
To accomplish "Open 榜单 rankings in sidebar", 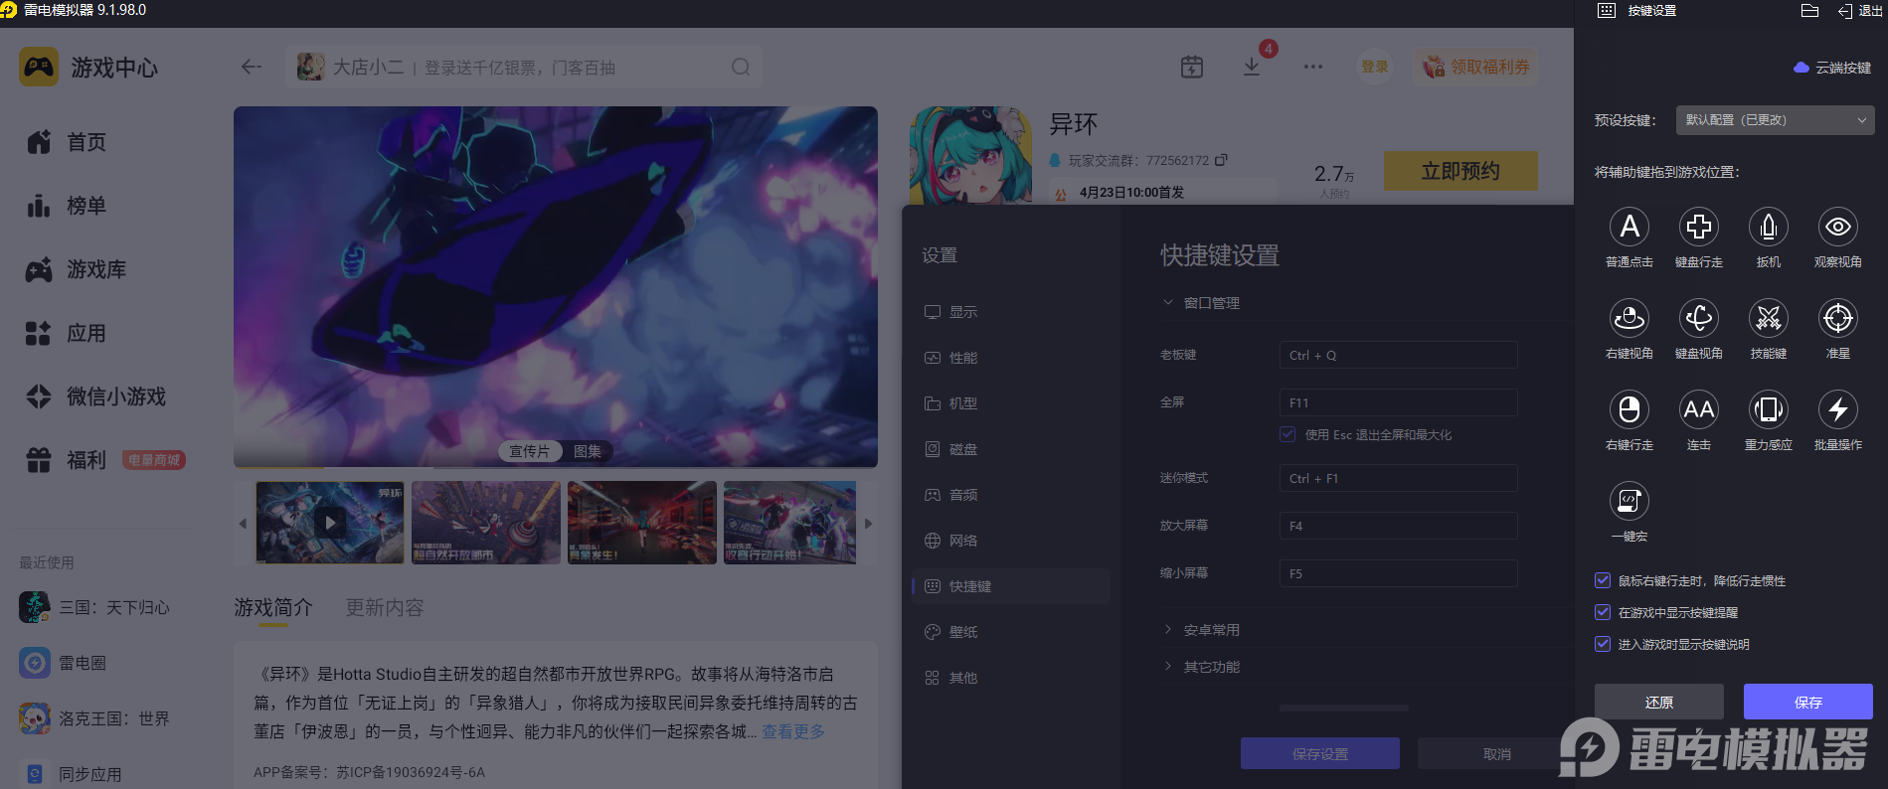I will point(67,206).
